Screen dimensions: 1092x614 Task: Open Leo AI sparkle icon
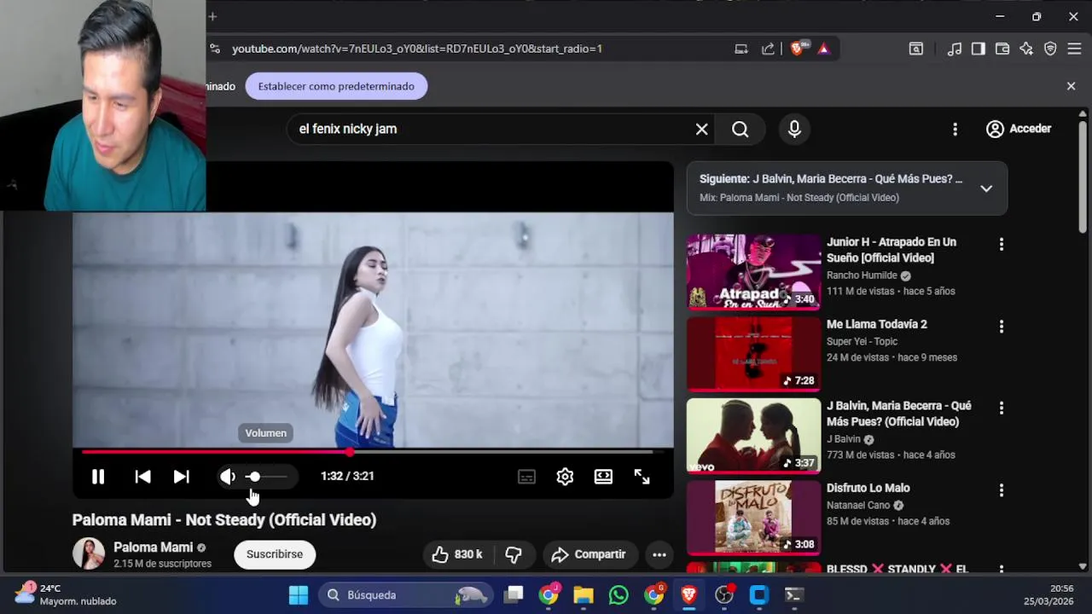1026,49
